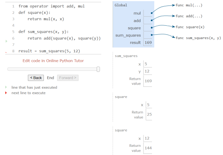
Task: Click the red next-line arrow in legend
Action: click(x=6, y=93)
